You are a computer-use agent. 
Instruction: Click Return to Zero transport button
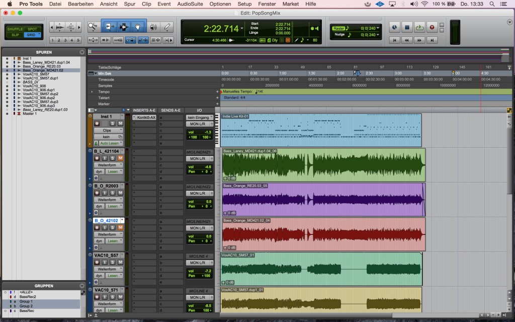pos(394,40)
